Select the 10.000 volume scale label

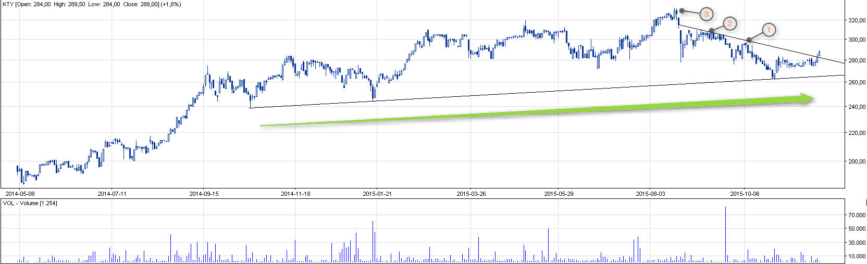[857, 256]
